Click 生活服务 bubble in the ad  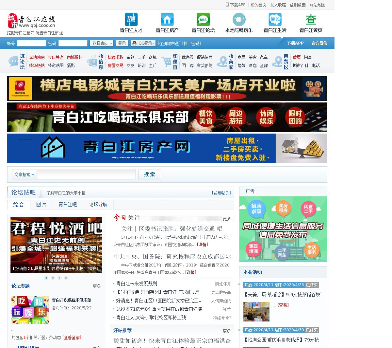coord(312,250)
